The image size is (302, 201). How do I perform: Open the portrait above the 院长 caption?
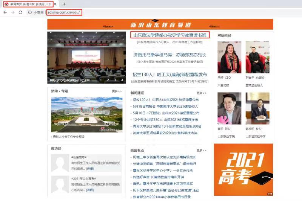pyautogui.click(x=229, y=108)
